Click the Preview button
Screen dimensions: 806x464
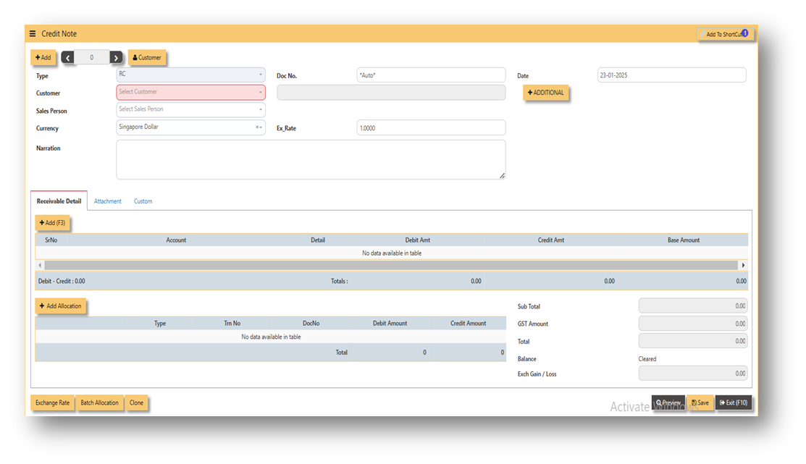tap(668, 403)
